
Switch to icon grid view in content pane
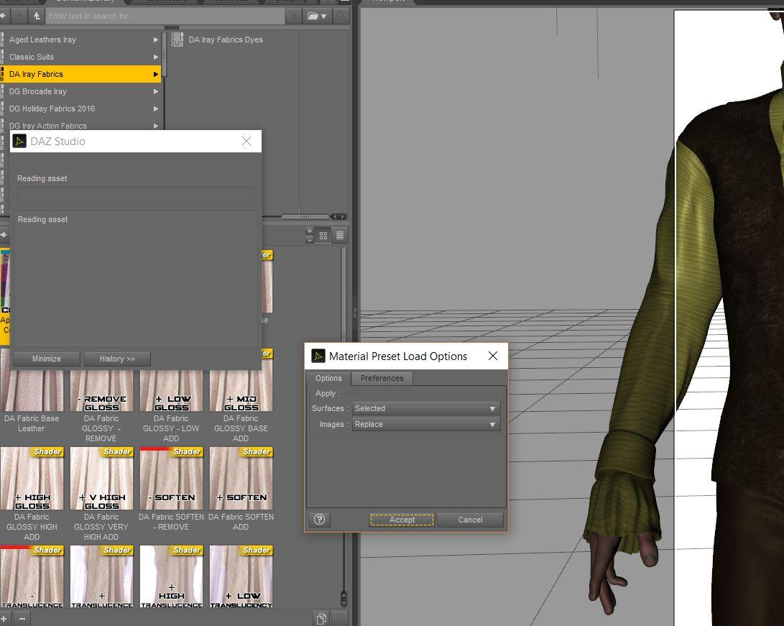323,236
